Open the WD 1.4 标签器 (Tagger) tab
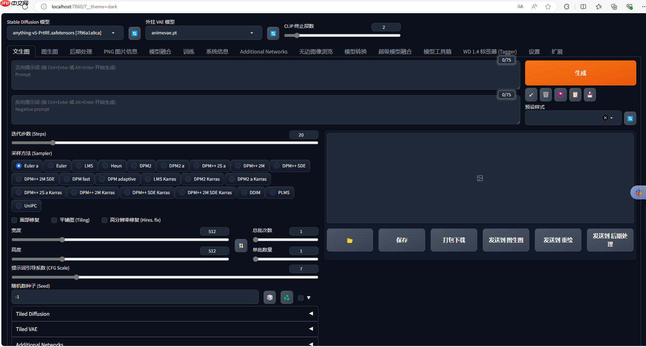 490,51
